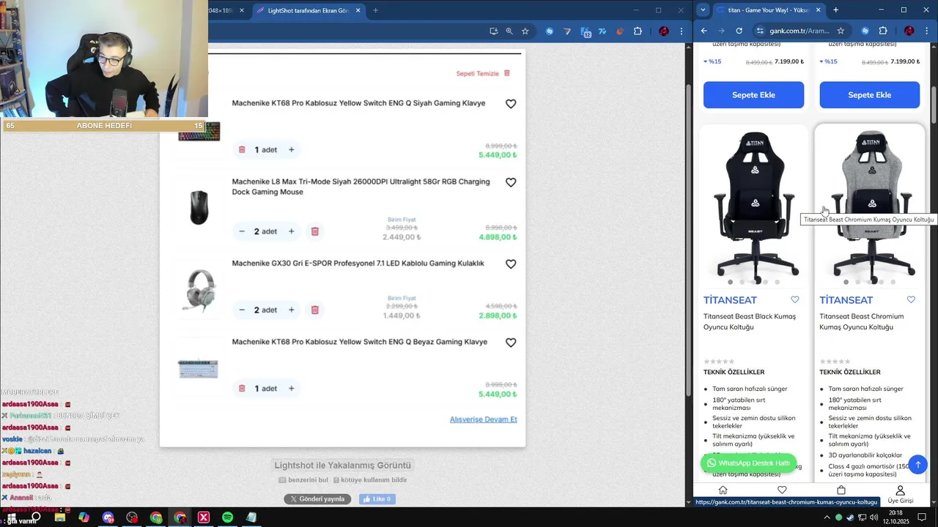Open the Alışverişe Devam Et link
This screenshot has width=938, height=527.
tap(483, 419)
